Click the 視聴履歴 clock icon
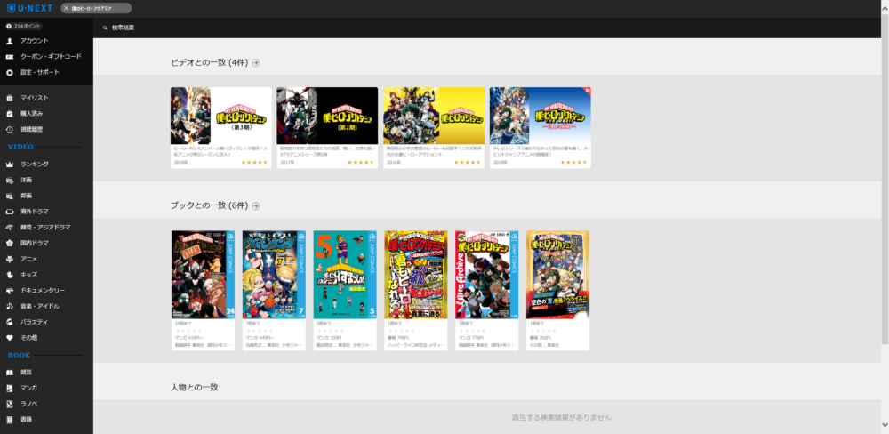The width and height of the screenshot is (889, 434). [10, 129]
